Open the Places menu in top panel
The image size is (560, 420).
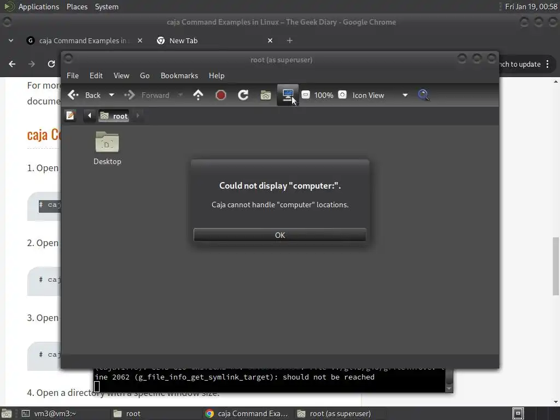coord(77,7)
